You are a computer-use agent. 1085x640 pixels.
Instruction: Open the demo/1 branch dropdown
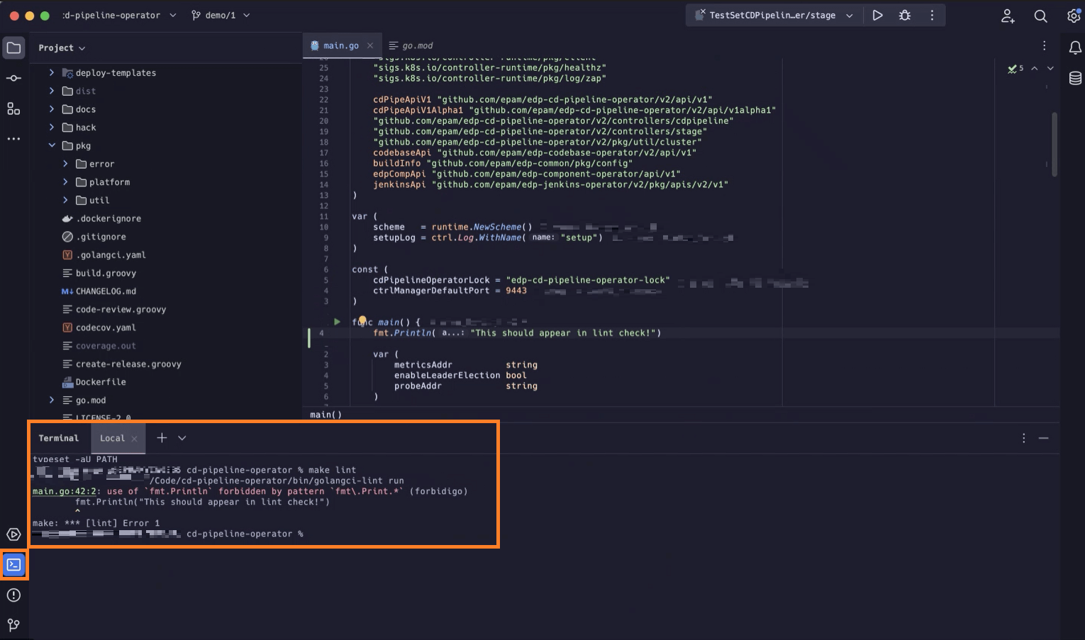pos(221,14)
